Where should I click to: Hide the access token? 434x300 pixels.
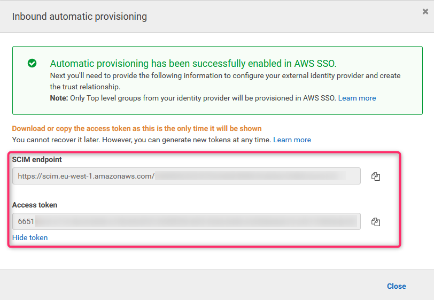pyautogui.click(x=30, y=237)
